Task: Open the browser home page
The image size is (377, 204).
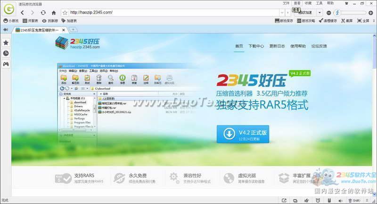Action: pyautogui.click(x=54, y=13)
